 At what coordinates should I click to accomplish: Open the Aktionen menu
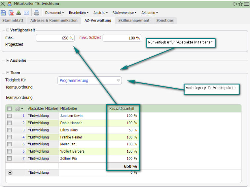(149, 13)
